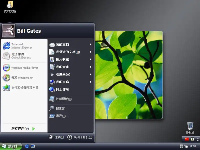The image size is (200, 150).
Task: Click the 我的文档 folder icon in Start menu
Action: point(52,45)
